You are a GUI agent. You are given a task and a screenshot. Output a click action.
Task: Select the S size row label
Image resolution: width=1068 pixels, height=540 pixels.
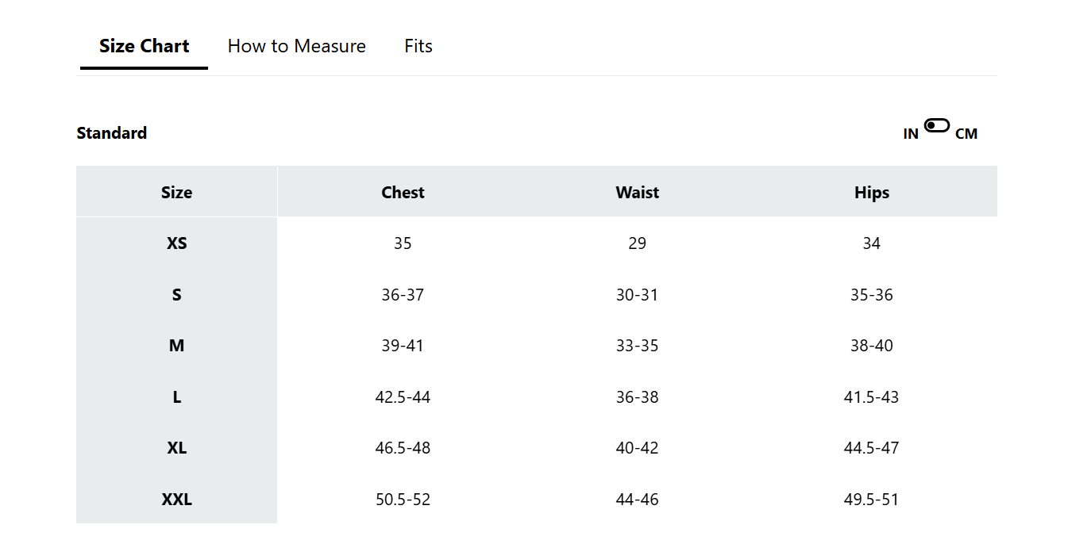(x=176, y=295)
